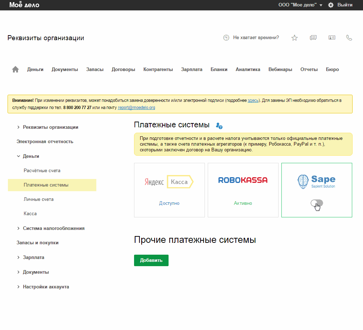This screenshot has height=330, width=363.
Task: Open the Документы top menu item
Action: click(65, 70)
